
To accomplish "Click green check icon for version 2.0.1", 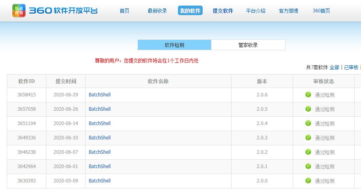I will (x=308, y=166).
